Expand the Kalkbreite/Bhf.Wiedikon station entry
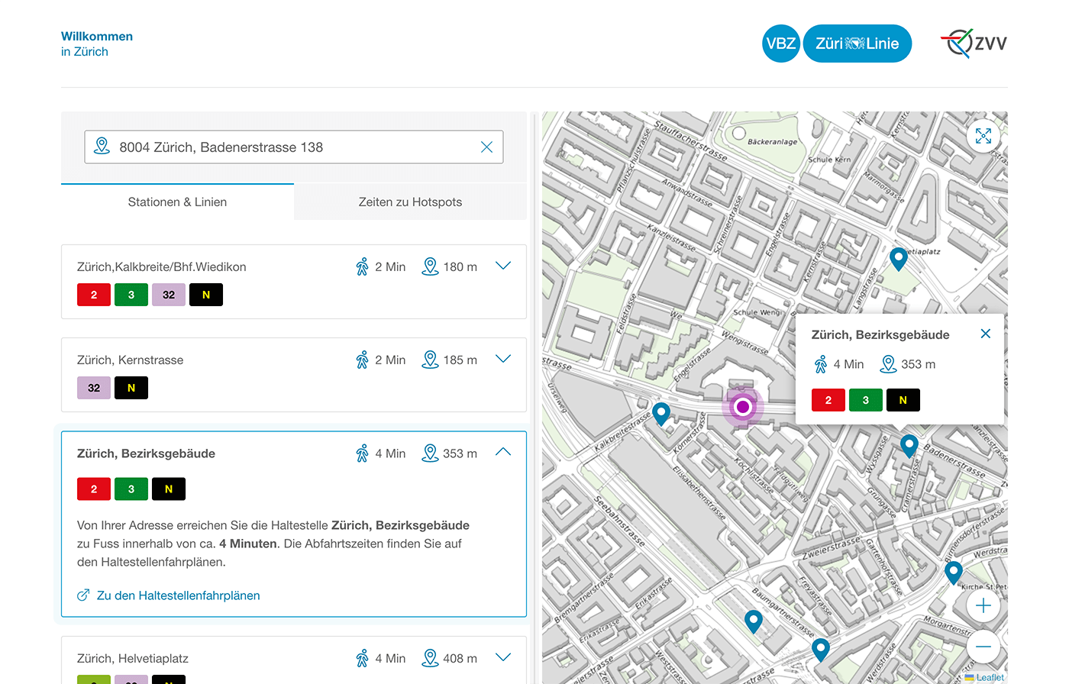The image size is (1069, 684). pyautogui.click(x=502, y=266)
